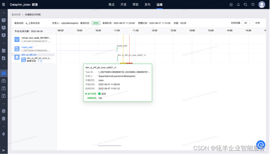
Task: Click the monitor with refresh arrows sidebar icon
Action: (x=4, y=20)
